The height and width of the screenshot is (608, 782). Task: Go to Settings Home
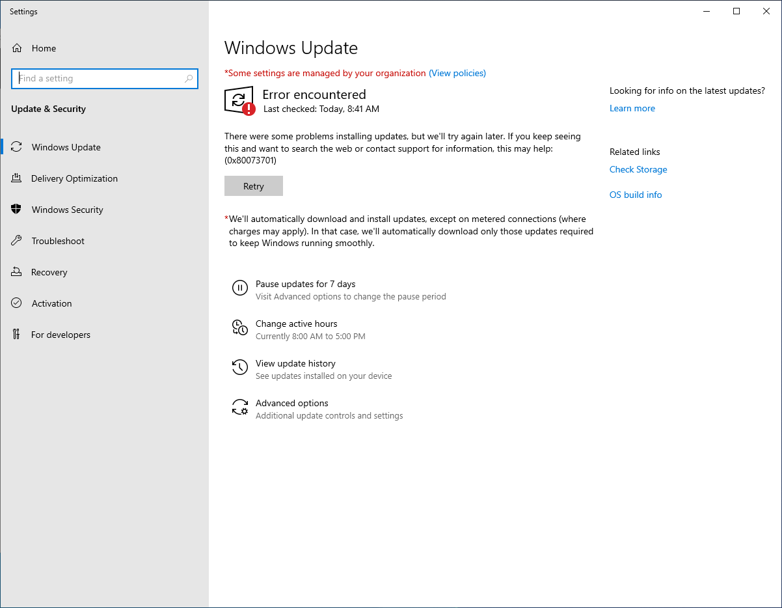(x=104, y=48)
